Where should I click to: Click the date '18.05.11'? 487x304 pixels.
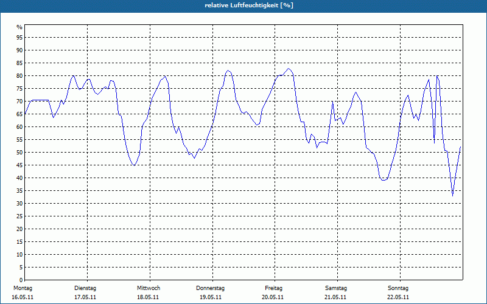tap(148, 297)
